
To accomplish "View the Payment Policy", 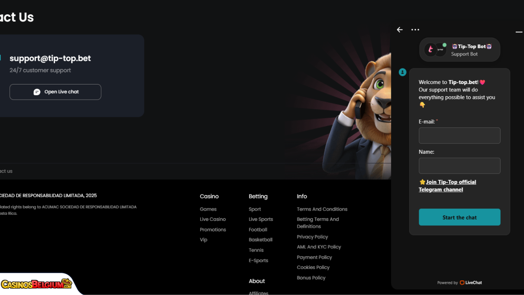I will click(x=314, y=257).
